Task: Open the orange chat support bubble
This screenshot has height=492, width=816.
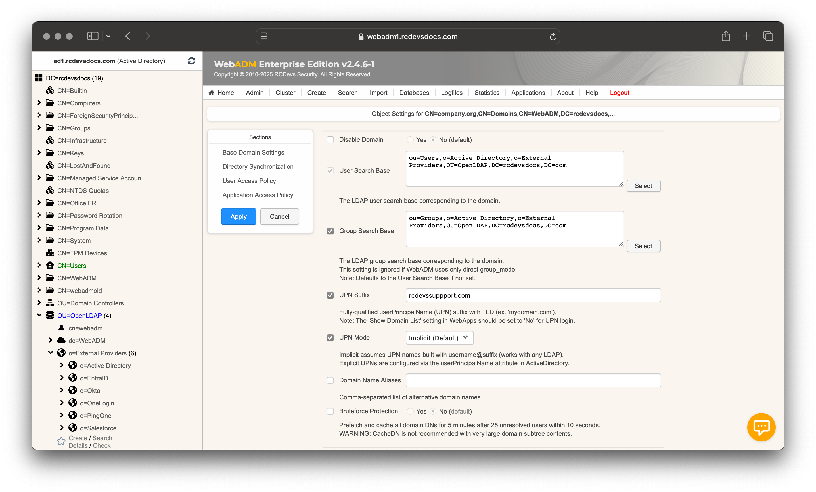Action: [761, 427]
